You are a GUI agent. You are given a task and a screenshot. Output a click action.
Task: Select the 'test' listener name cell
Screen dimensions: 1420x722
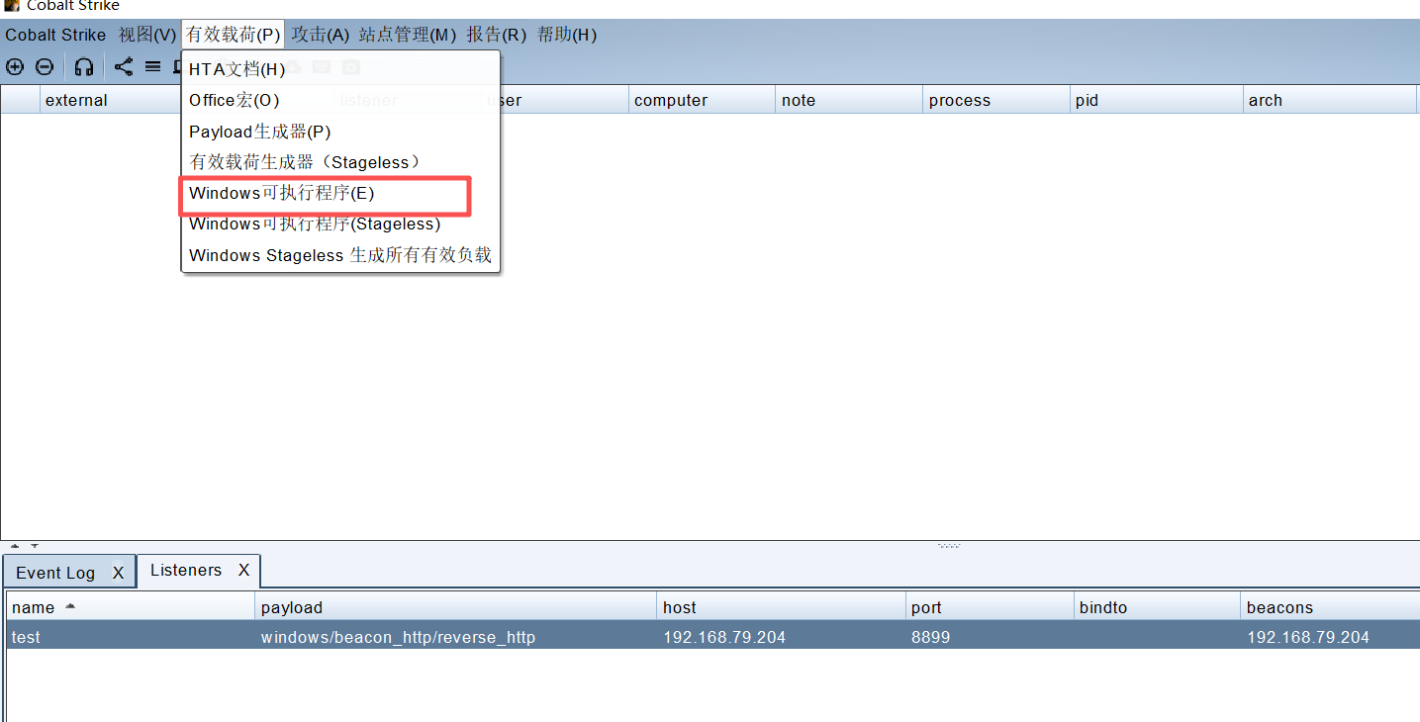click(x=131, y=637)
